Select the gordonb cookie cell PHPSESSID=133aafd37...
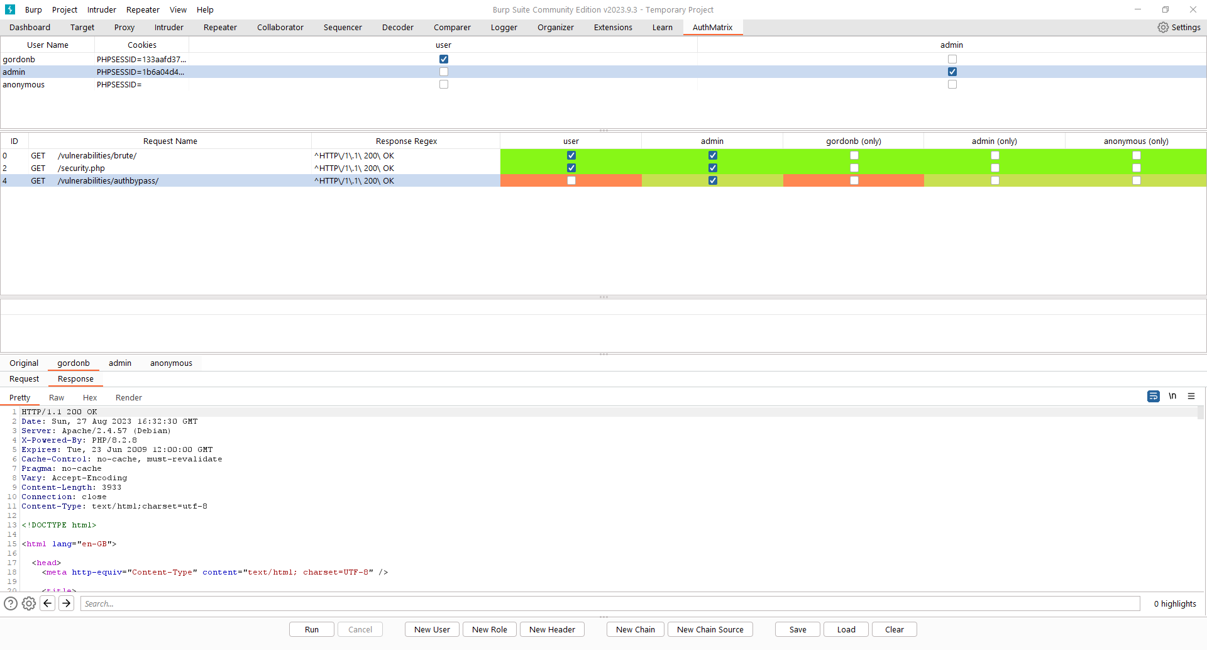Image resolution: width=1207 pixels, height=650 pixels. 141,59
